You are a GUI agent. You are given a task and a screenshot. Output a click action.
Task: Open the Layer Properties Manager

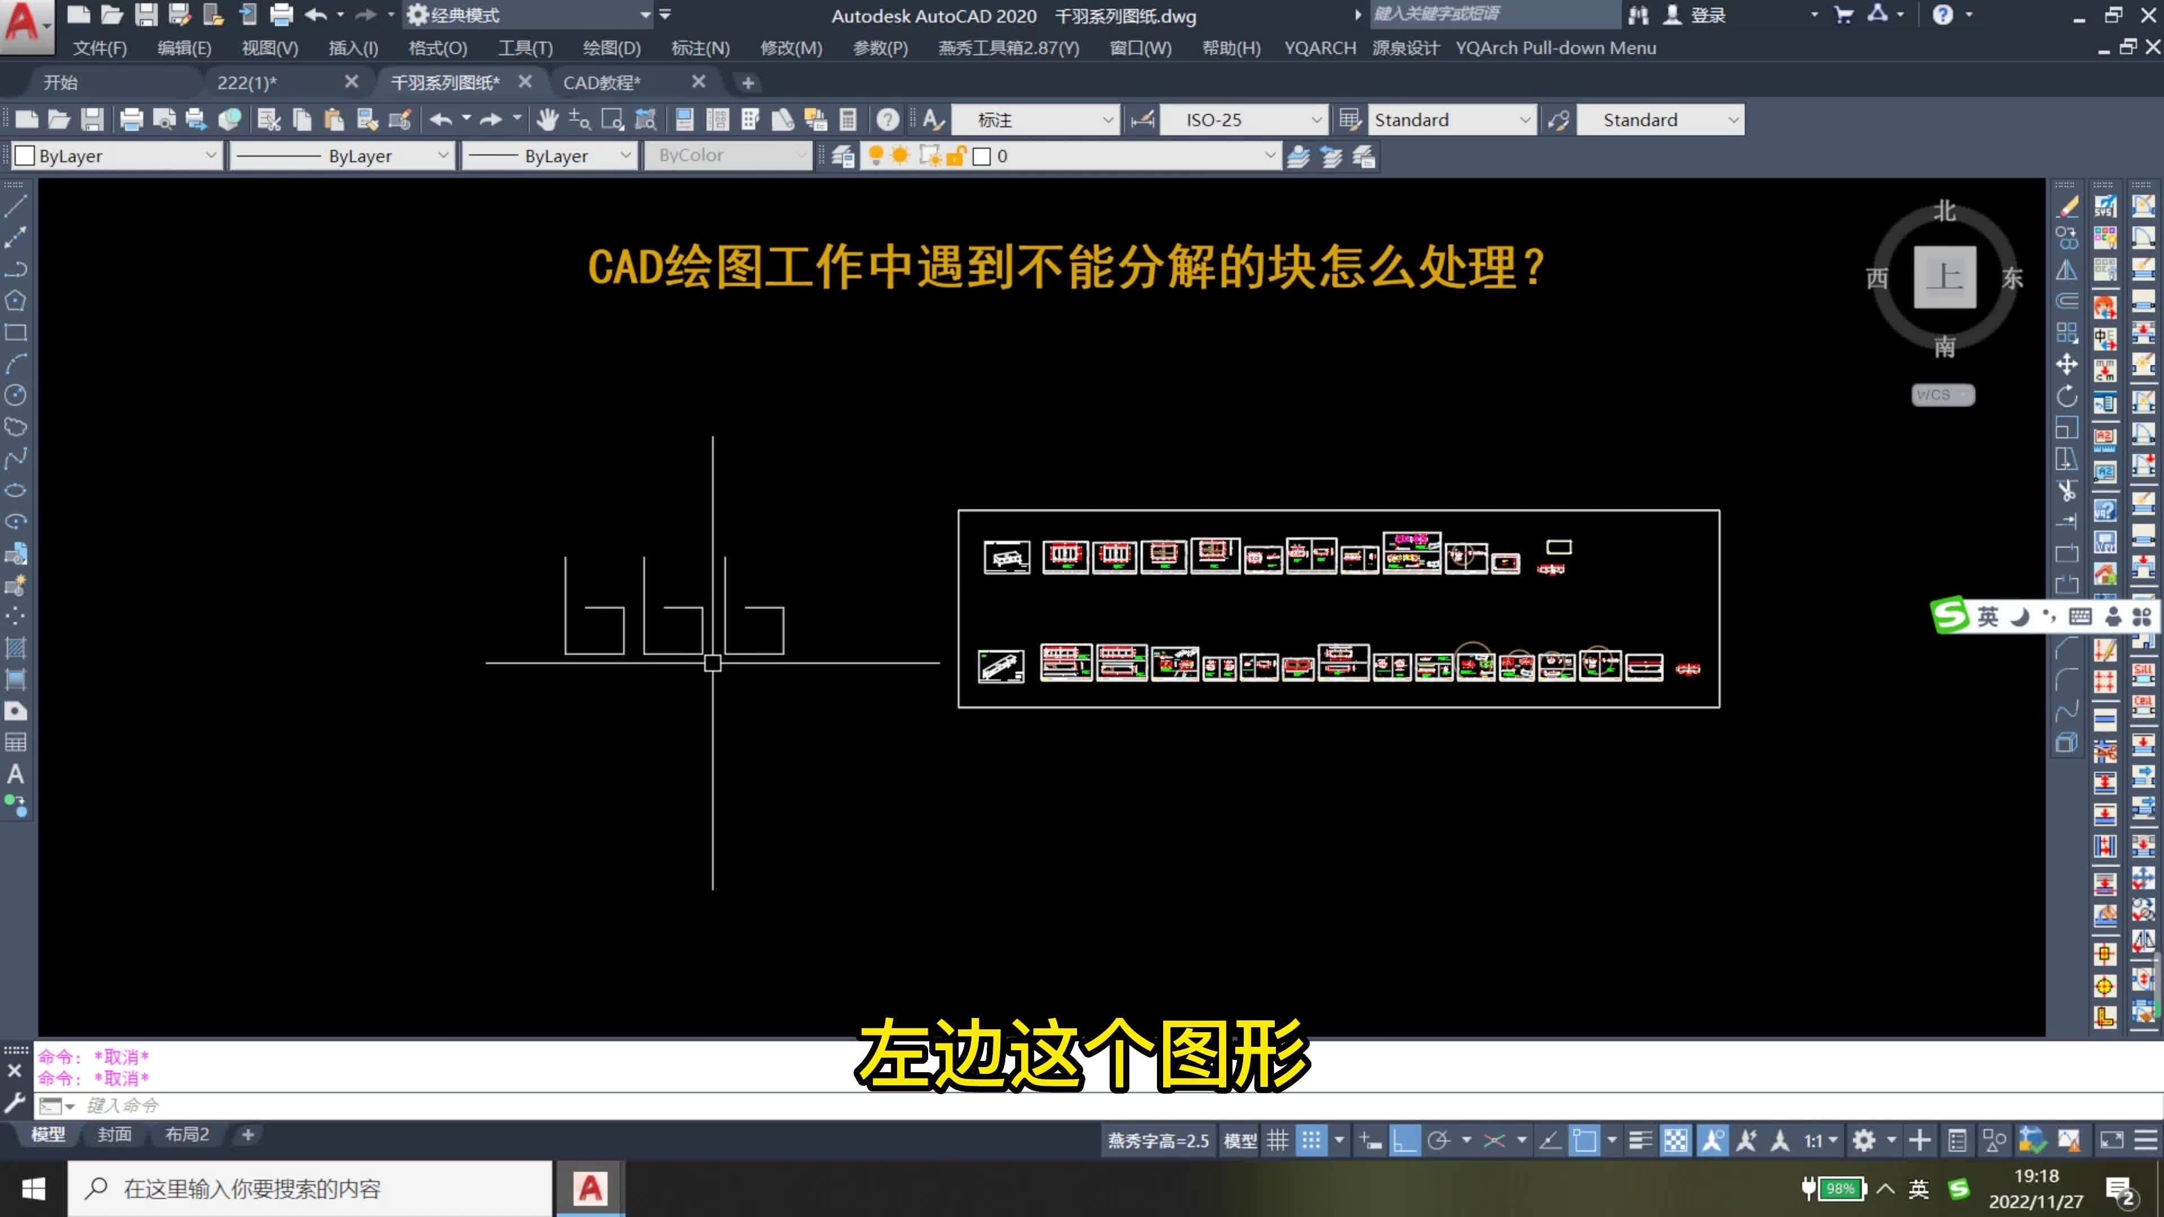842,156
